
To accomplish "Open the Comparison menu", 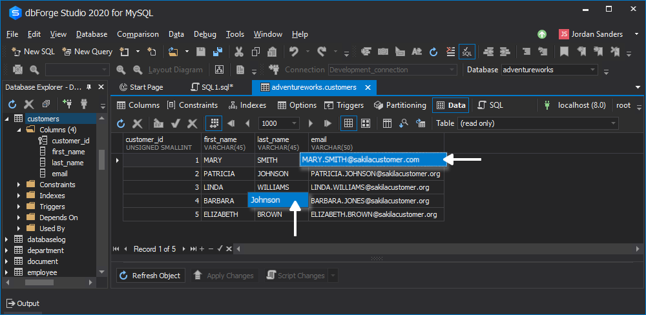I will pyautogui.click(x=138, y=34).
